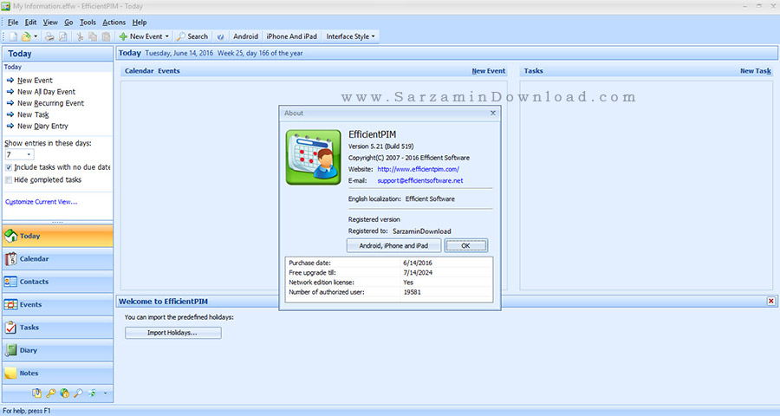Click the Android toolbar button

coord(246,36)
